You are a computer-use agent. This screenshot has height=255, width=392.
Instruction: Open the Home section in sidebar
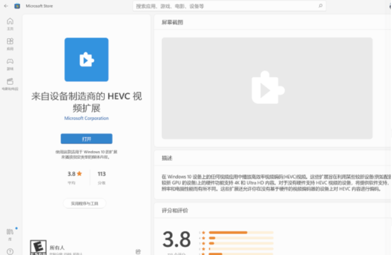10,22
